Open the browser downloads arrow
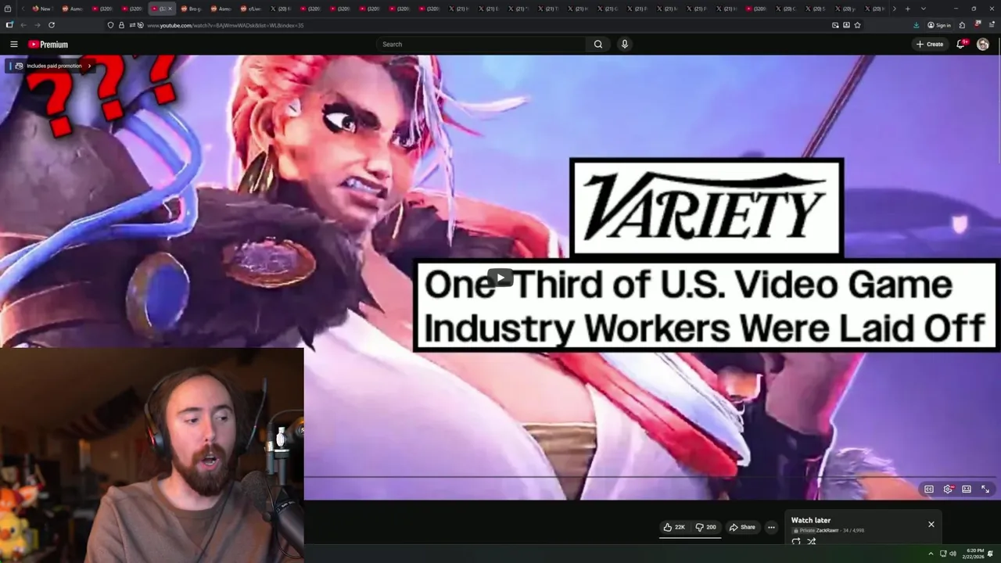This screenshot has height=563, width=1001. 916,25
